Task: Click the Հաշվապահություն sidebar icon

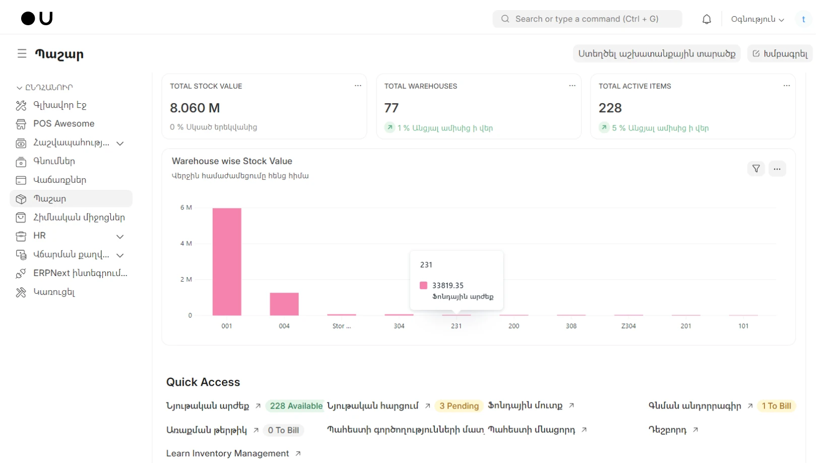Action: click(21, 143)
